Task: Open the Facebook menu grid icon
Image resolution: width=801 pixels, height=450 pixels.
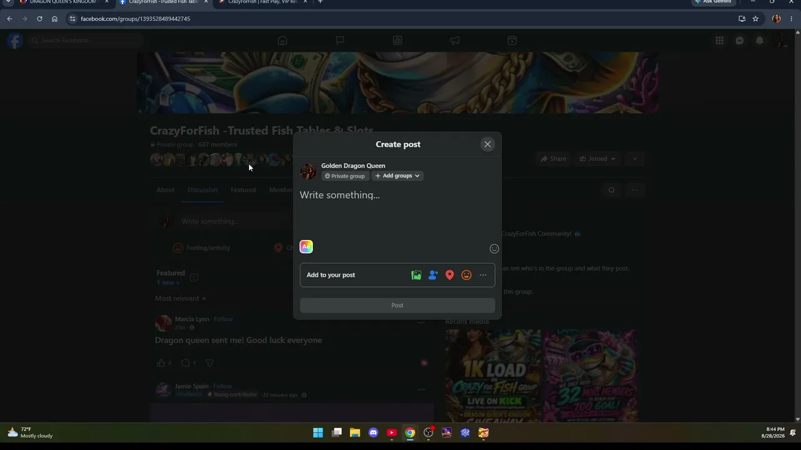Action: tap(720, 41)
